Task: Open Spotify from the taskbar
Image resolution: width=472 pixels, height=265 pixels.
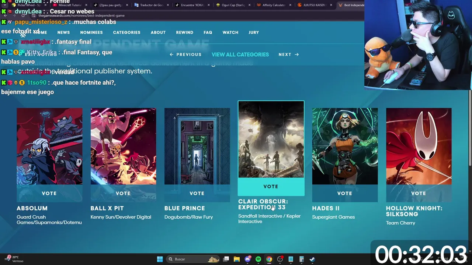Action: [258, 259]
